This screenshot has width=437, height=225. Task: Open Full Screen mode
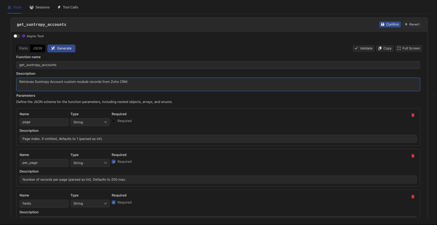(409, 48)
